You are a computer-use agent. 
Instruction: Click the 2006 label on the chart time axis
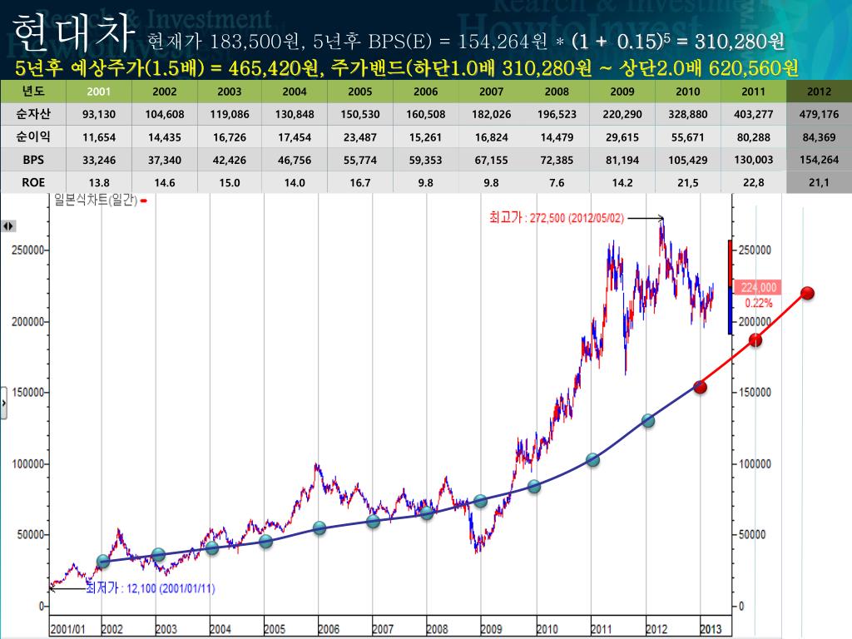(329, 629)
